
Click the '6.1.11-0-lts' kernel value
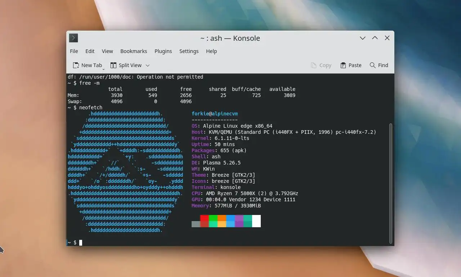(x=232, y=138)
